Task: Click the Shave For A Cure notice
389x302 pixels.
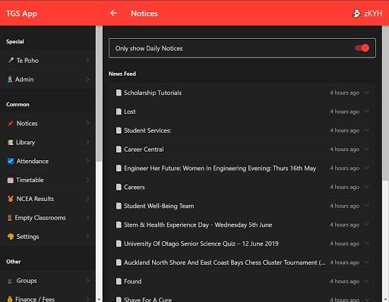Action: (x=242, y=299)
